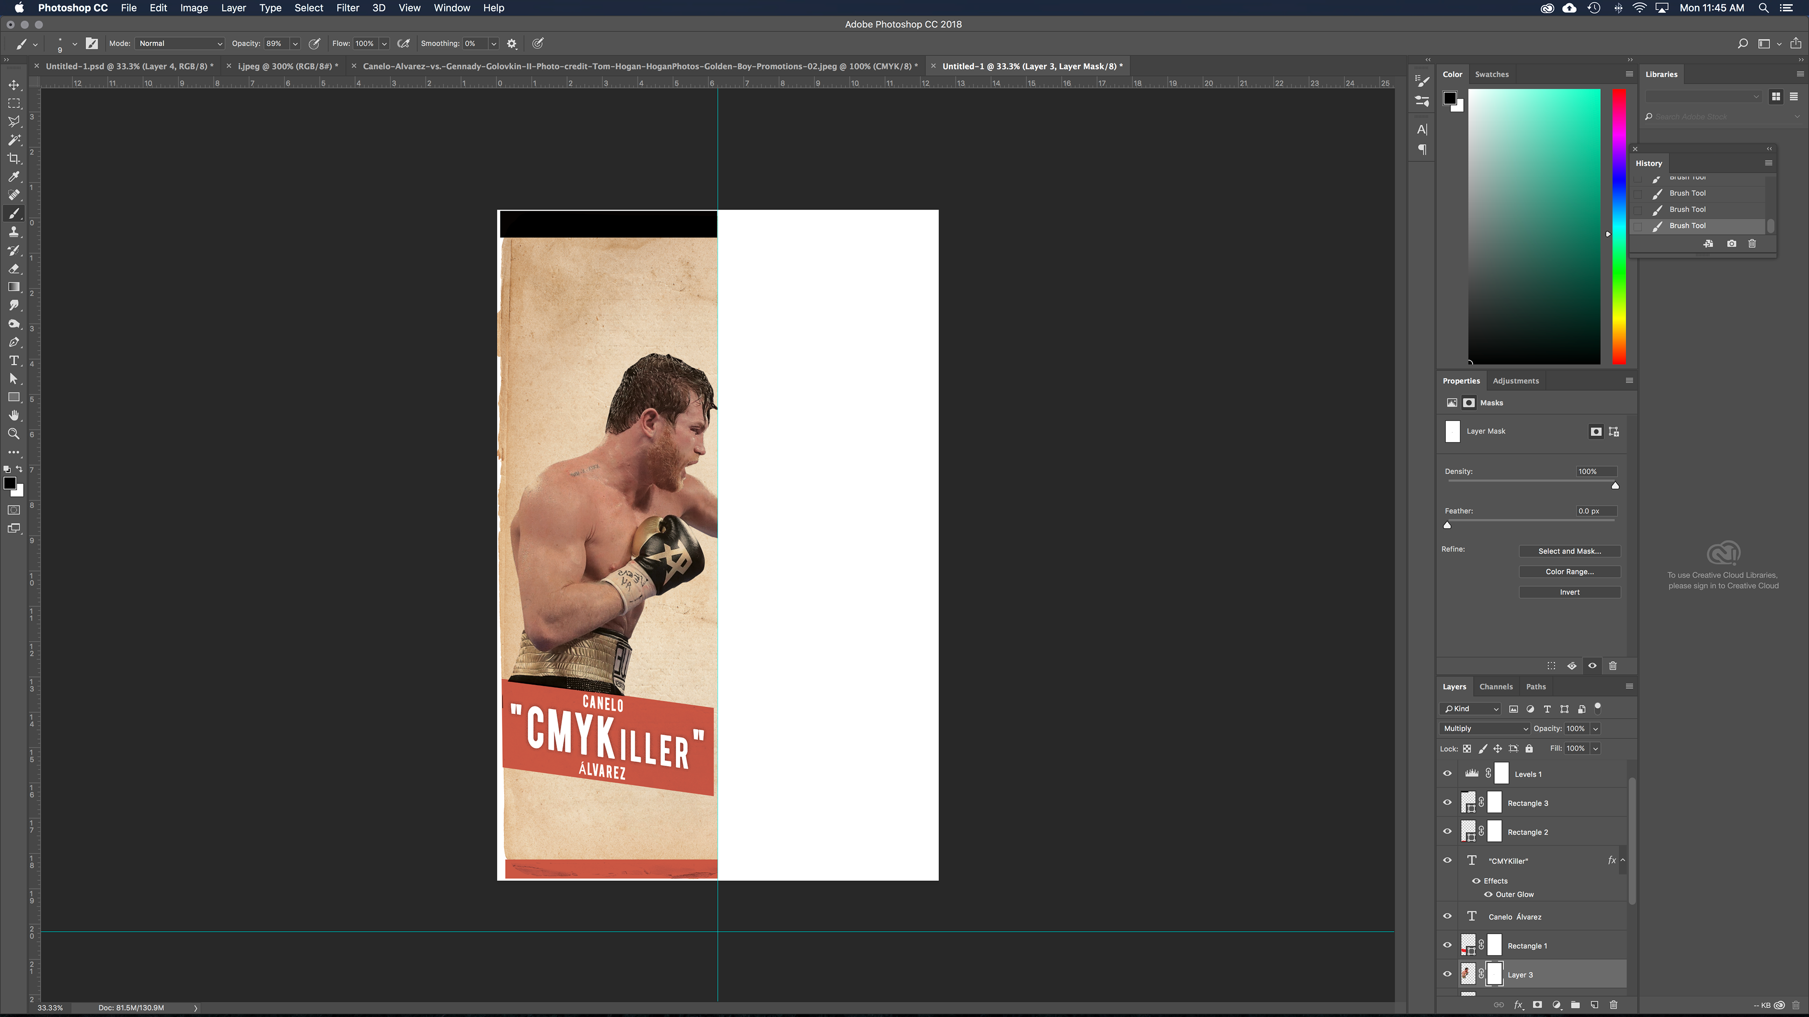The image size is (1809, 1017).
Task: Collapse the "CMYKiller" layer effects list
Action: [x=1623, y=861]
